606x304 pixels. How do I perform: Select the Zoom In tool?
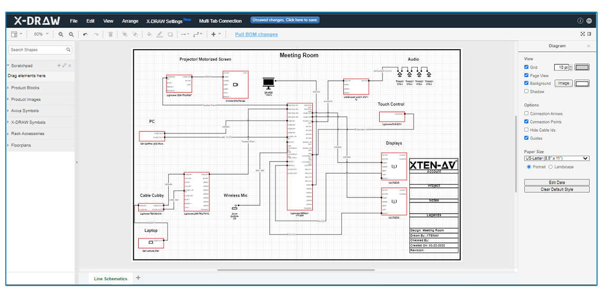click(x=61, y=34)
